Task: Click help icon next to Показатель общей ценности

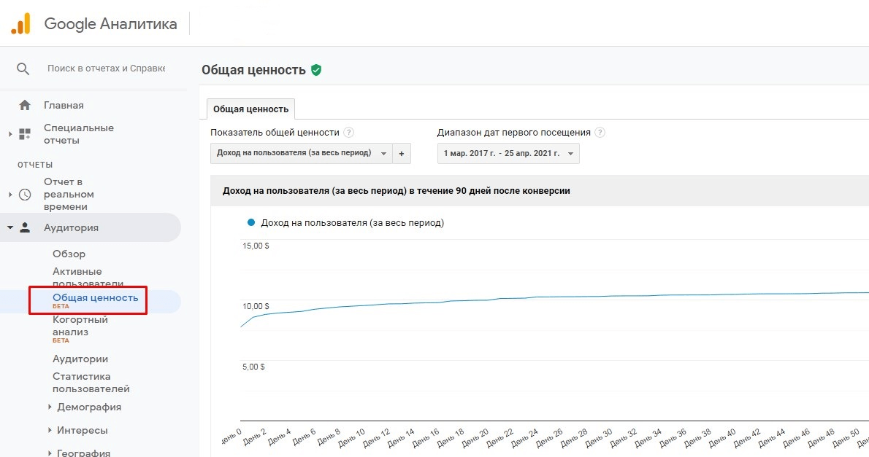Action: pyautogui.click(x=349, y=133)
